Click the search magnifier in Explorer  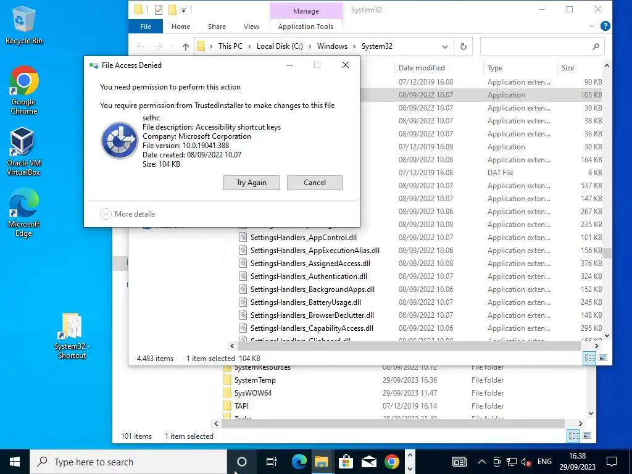click(x=596, y=46)
